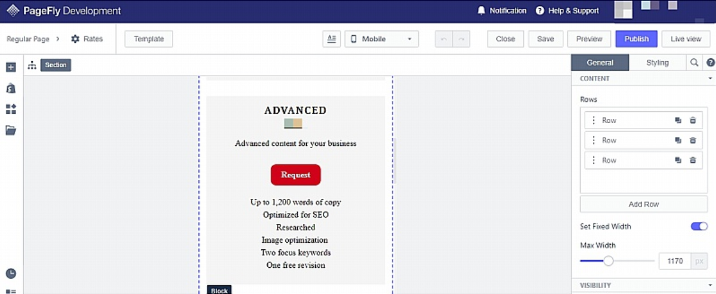Duplicate the middle Row in Rows list
The width and height of the screenshot is (716, 294).
[678, 140]
